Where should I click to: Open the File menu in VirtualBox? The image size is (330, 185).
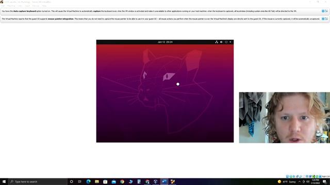tap(3, 6)
